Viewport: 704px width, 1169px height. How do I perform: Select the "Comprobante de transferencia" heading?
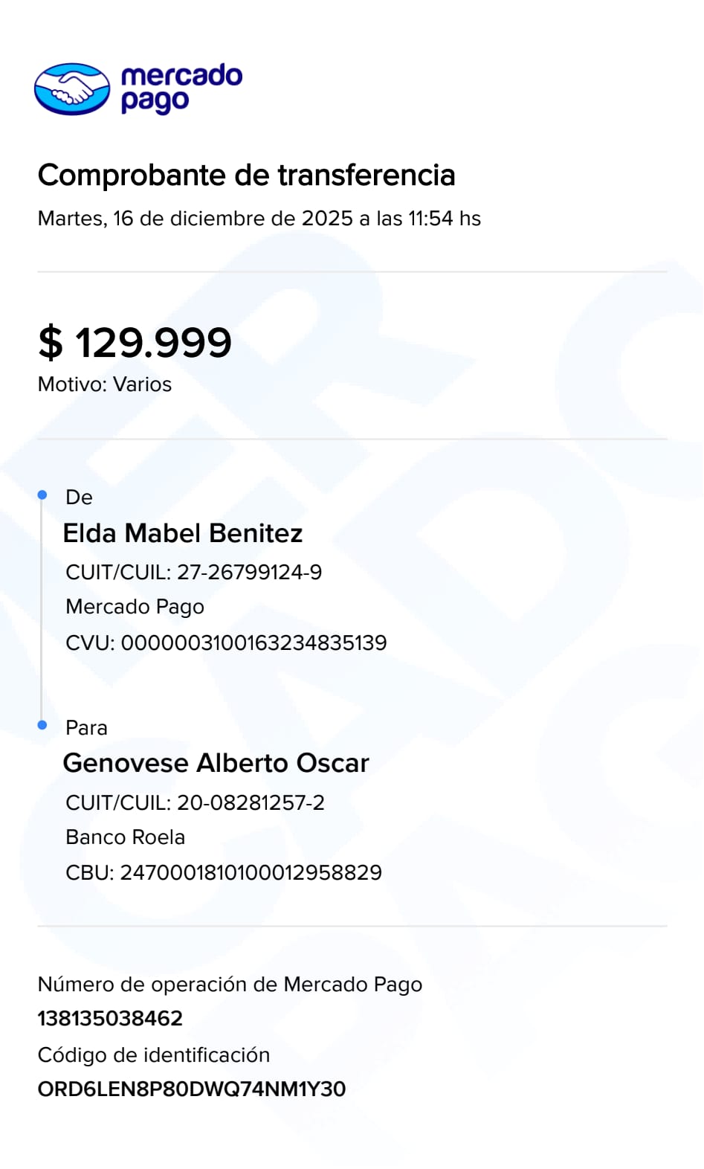(246, 175)
